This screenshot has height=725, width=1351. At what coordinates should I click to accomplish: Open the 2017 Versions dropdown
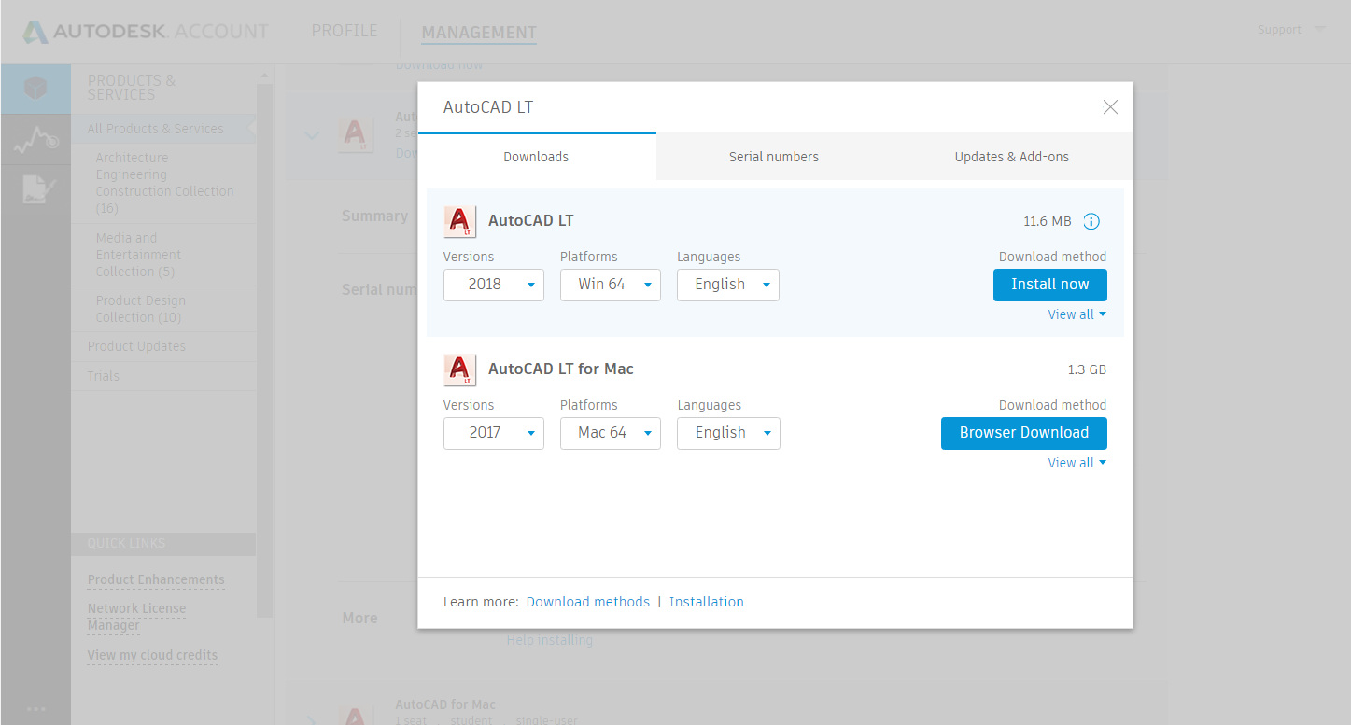click(494, 433)
